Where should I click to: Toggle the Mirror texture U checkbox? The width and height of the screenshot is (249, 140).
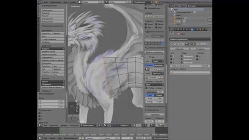(x=197, y=56)
